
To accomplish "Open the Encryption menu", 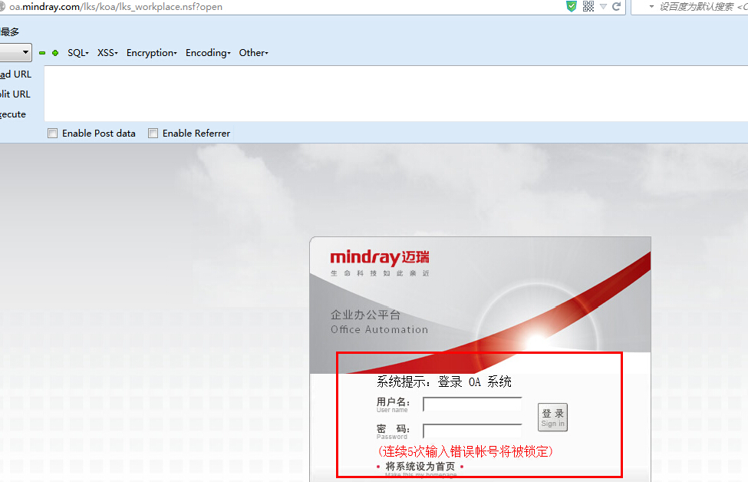I will (x=152, y=53).
